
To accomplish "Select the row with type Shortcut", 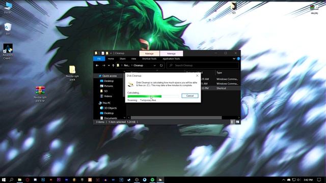I will pos(221,88).
